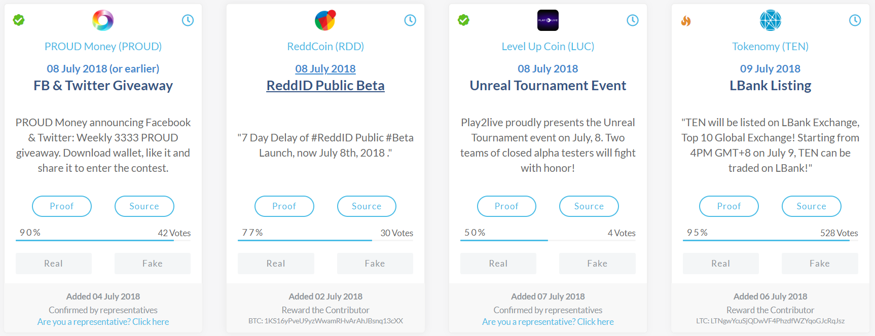This screenshot has width=875, height=336.
Task: Open Source for FB & Twitter Giveaway
Action: (x=144, y=206)
